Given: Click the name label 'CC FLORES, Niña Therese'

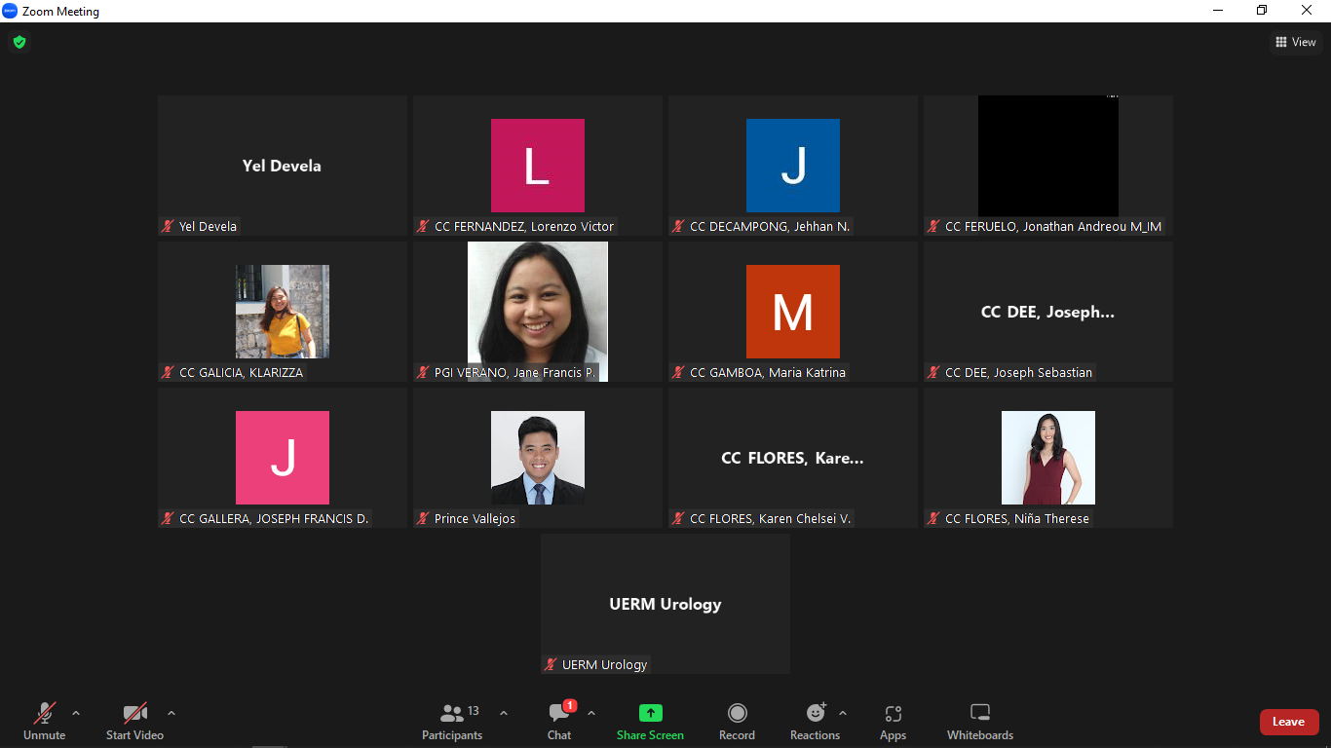Looking at the screenshot, I should [1017, 518].
